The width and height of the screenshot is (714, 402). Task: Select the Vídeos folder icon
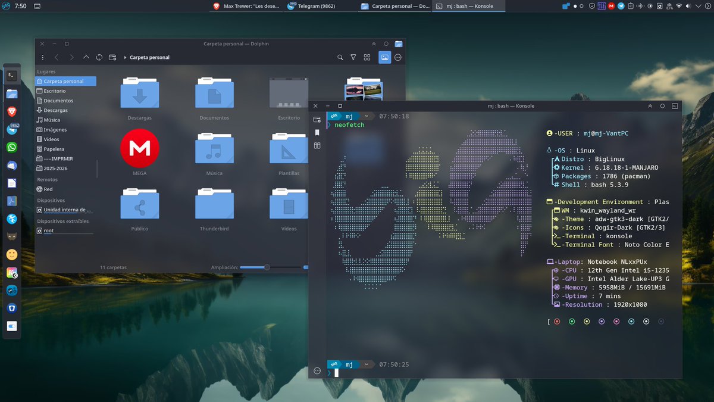click(289, 204)
